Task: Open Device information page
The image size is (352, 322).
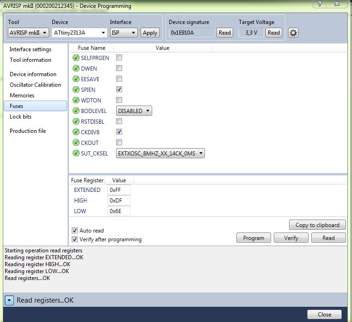Action: [x=33, y=74]
